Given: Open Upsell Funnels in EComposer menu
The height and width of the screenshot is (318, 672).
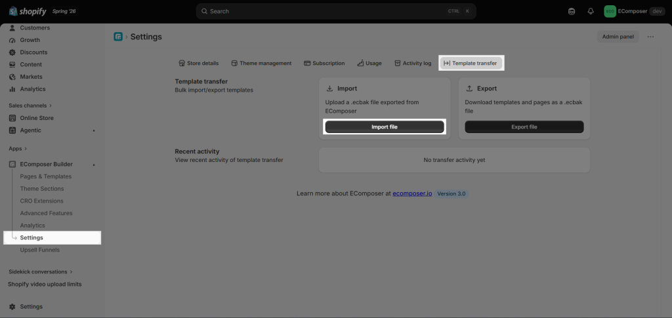Looking at the screenshot, I should tap(40, 250).
